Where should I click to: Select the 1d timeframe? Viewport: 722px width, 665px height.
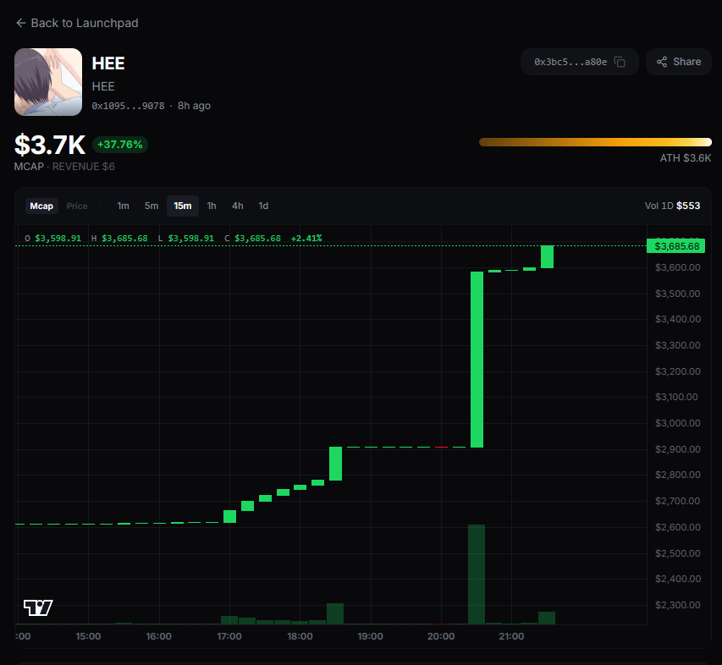(x=263, y=206)
